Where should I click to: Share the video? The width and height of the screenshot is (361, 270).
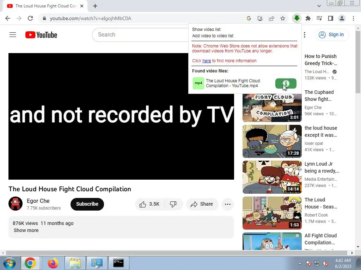pos(202,204)
